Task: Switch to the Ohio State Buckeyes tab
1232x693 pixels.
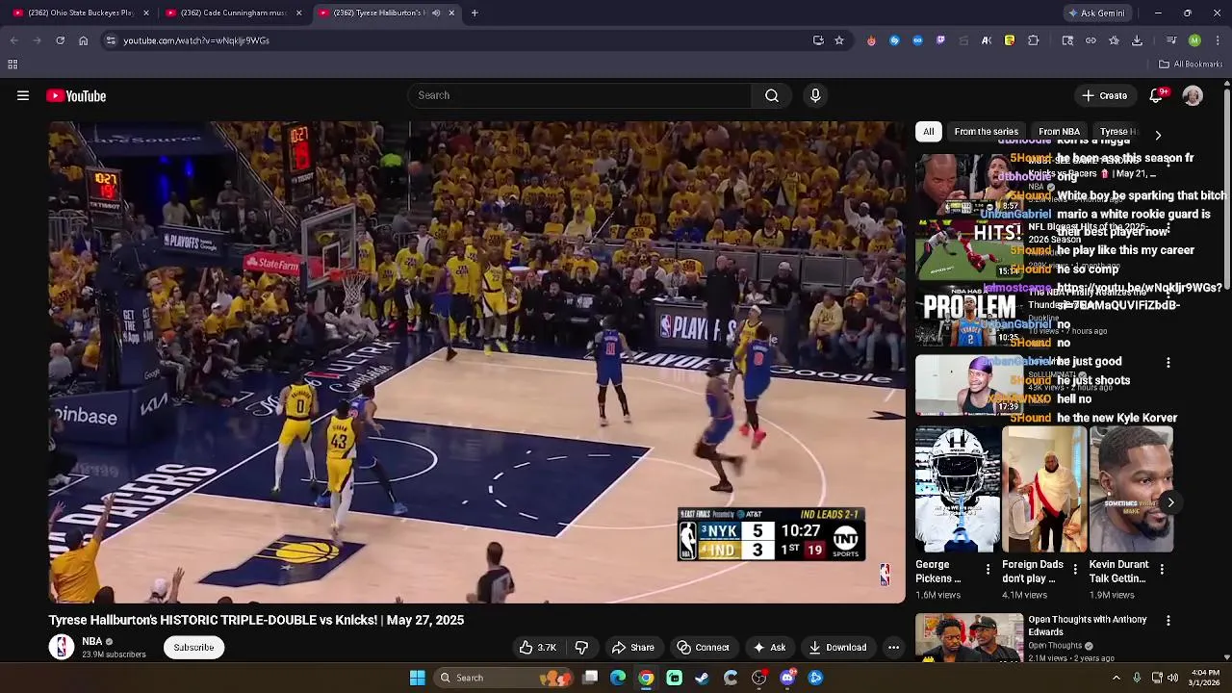Action: [82, 13]
